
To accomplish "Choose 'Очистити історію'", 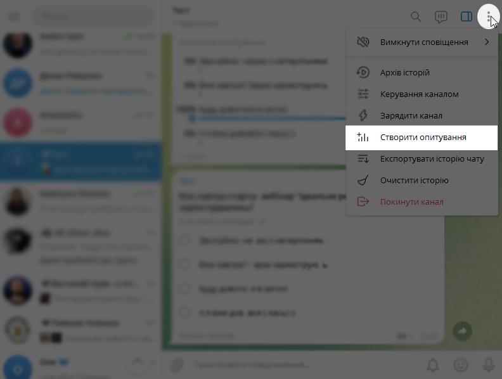I will (x=422, y=180).
